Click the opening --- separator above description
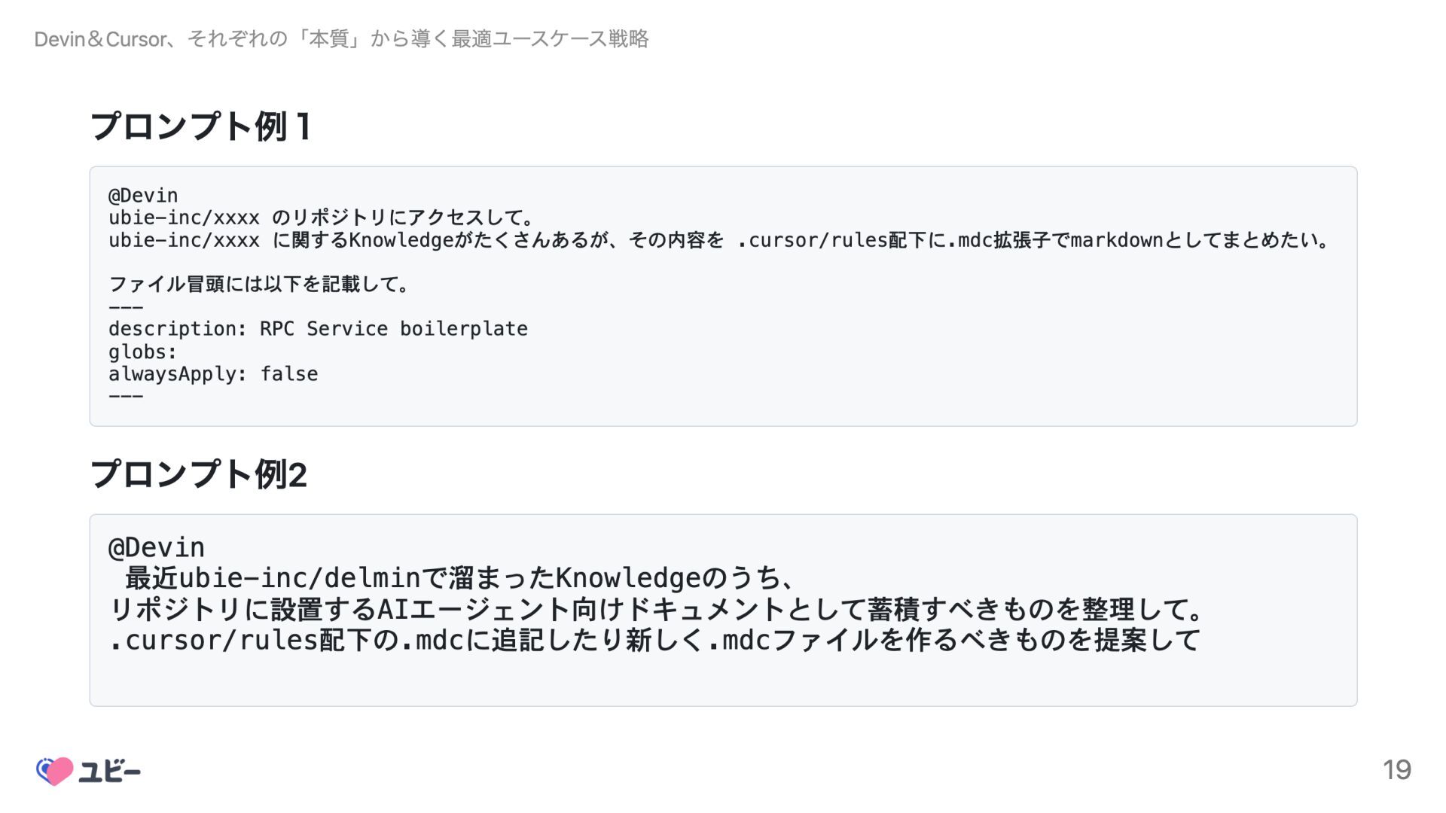 click(x=126, y=307)
